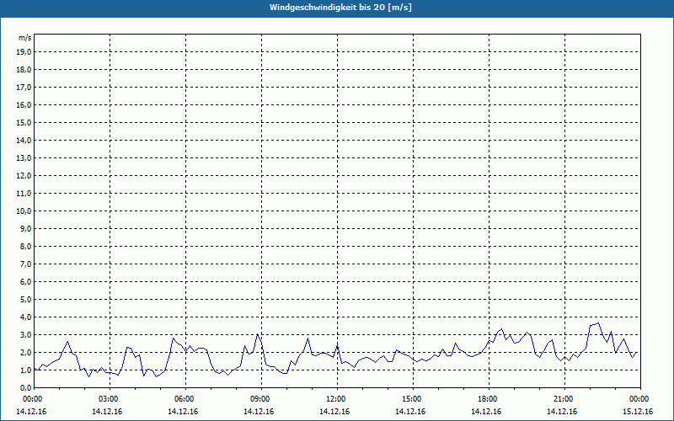Click the highest peak of the wind curve
The image size is (674, 421).
tap(597, 323)
